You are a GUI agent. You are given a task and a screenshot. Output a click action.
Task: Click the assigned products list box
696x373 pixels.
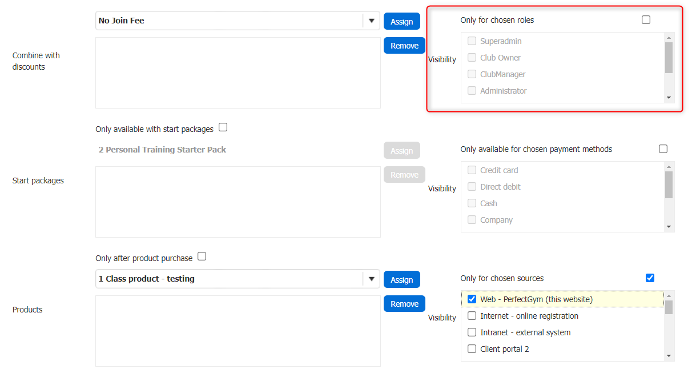[238, 331]
